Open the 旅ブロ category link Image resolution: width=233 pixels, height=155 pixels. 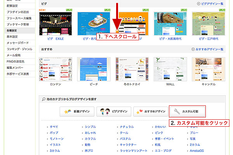point(89,151)
